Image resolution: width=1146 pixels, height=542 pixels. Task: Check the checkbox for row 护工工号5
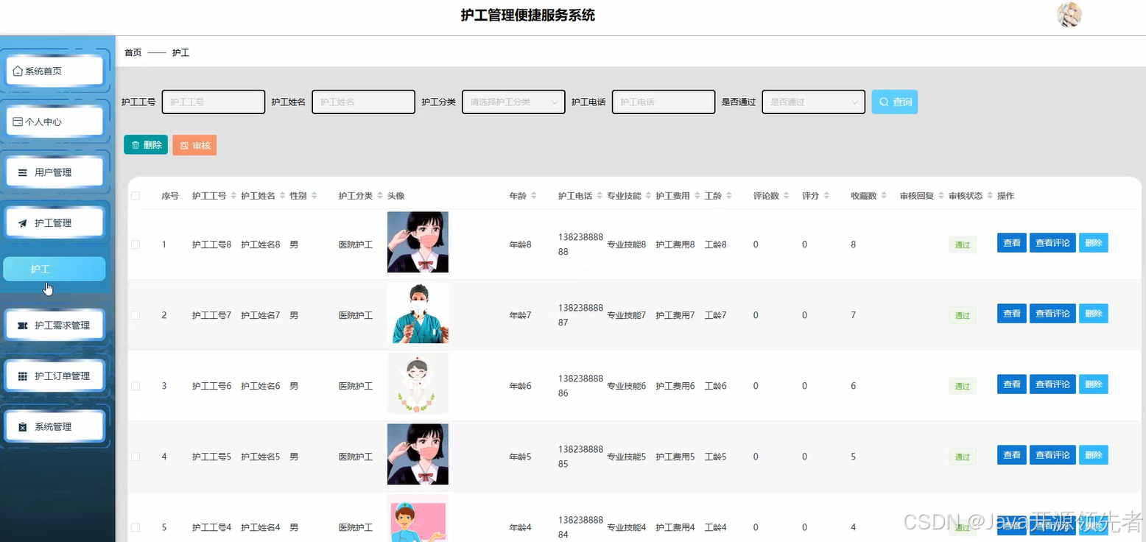coord(136,457)
